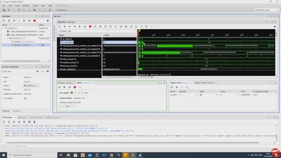Click the waveform horizontal scrollbar
Screen dimensions: 281x158
pos(147,77)
